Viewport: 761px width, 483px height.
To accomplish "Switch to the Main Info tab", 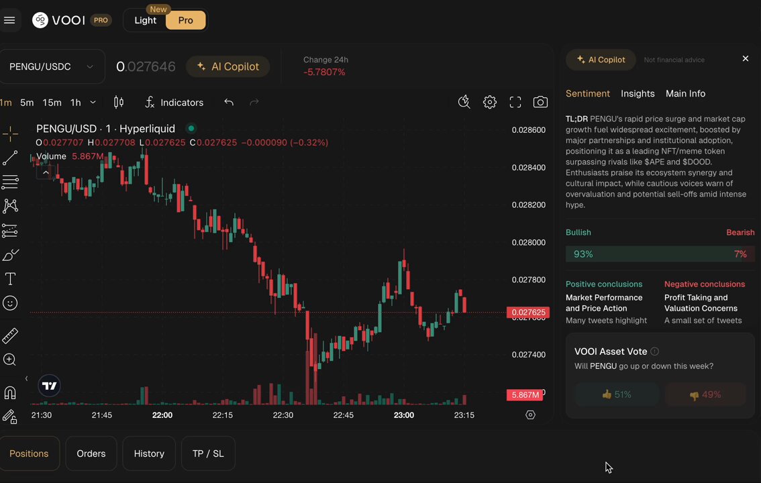I will click(685, 94).
